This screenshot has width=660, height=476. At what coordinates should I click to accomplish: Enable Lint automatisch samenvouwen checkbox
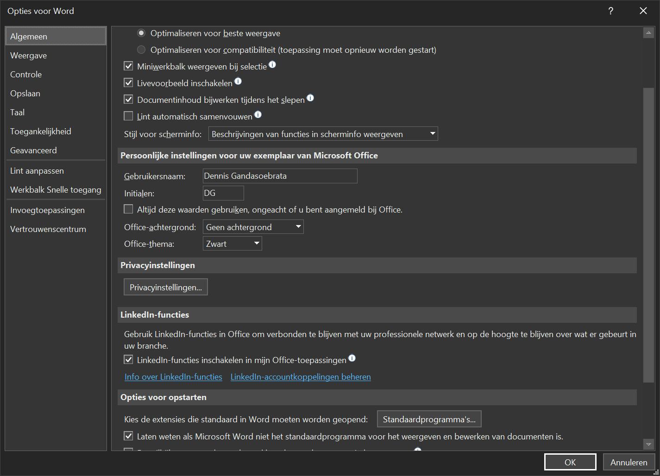[129, 116]
